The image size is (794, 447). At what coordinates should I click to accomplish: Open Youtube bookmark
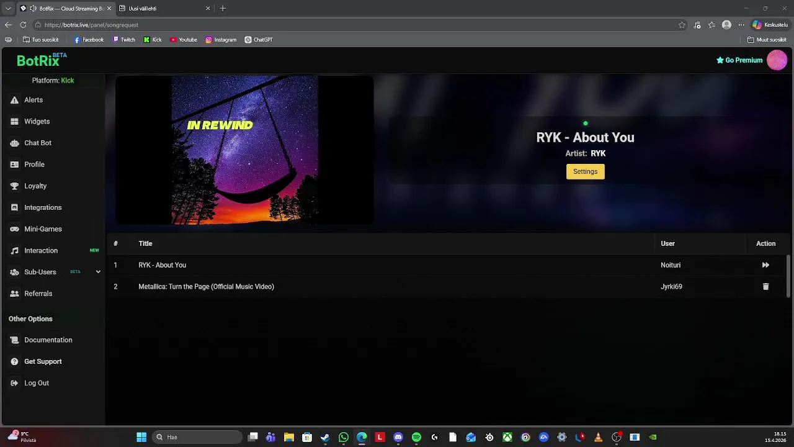click(184, 40)
